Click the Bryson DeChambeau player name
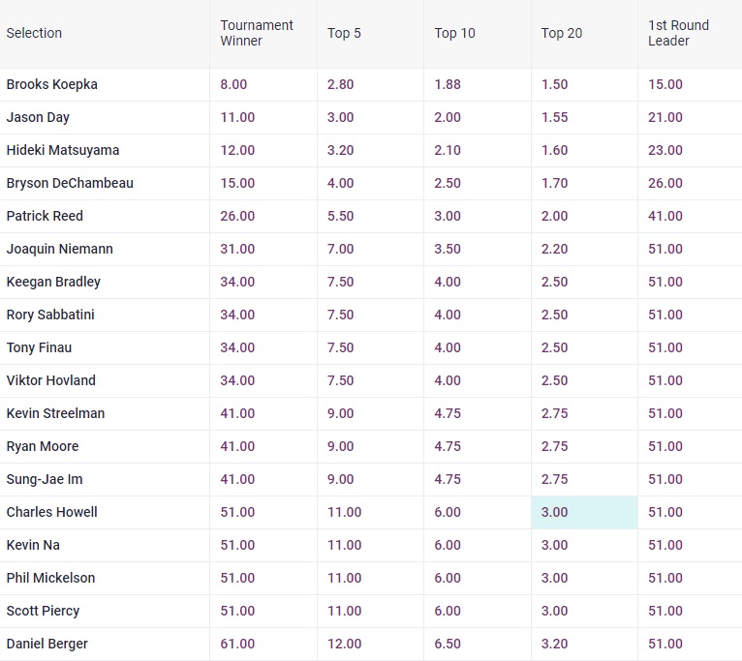The width and height of the screenshot is (742, 661). (70, 184)
